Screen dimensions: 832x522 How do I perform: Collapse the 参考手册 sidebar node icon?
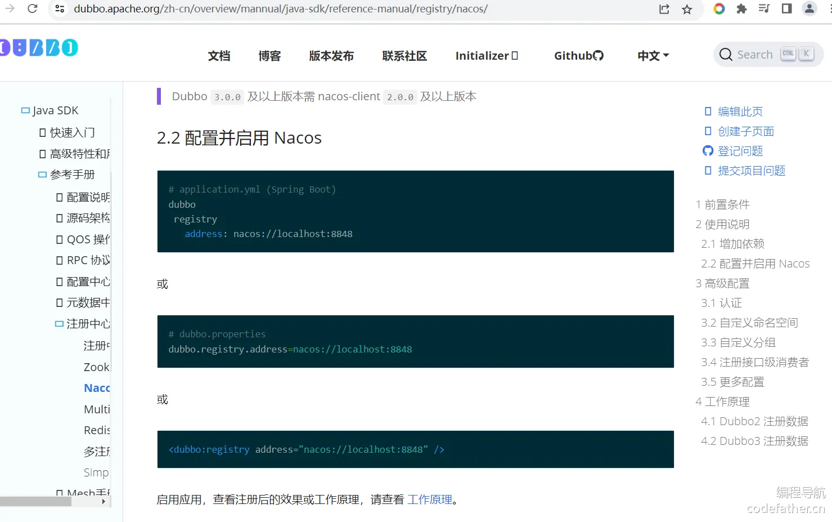[42, 175]
